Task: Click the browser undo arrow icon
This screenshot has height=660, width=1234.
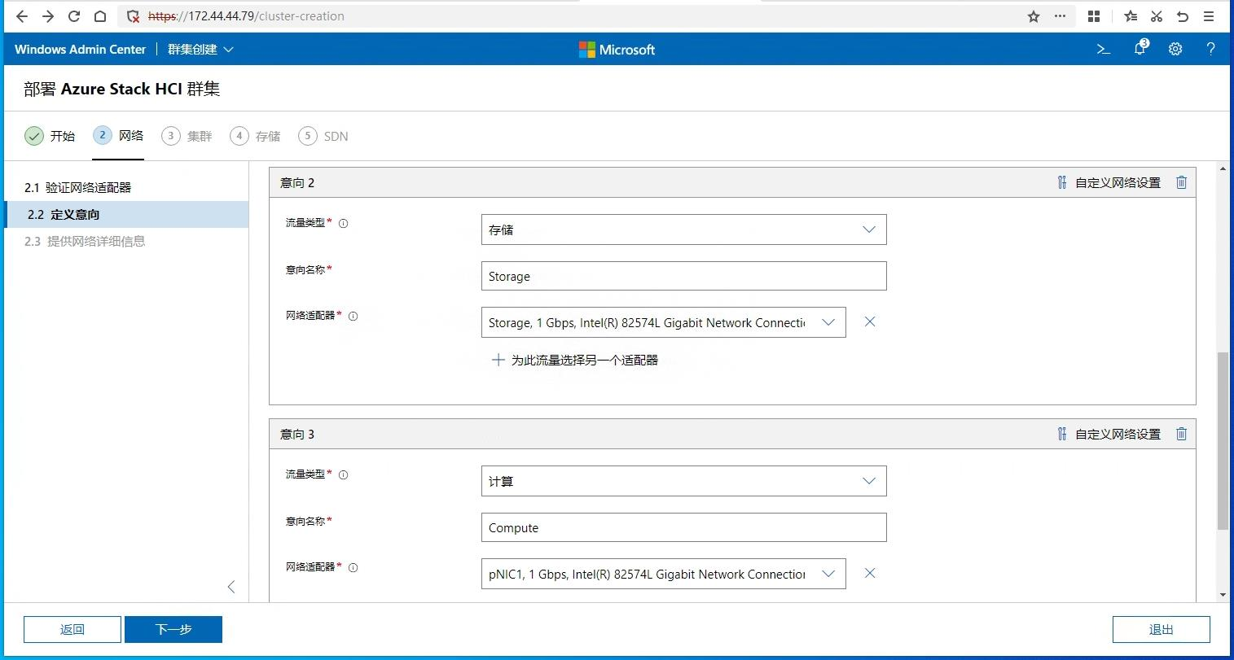Action: (x=1183, y=16)
